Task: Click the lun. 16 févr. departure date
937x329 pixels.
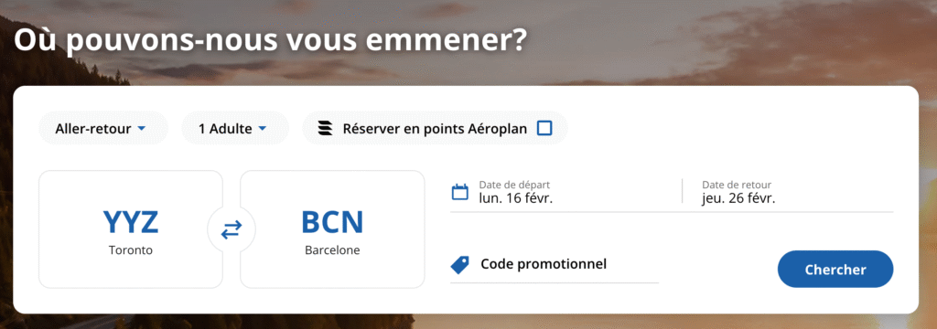Action: (x=516, y=199)
